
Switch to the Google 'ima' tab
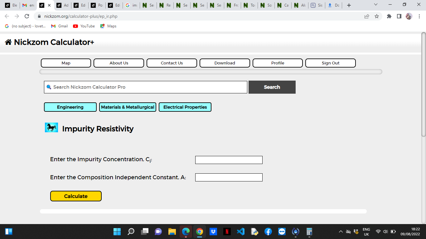click(131, 5)
